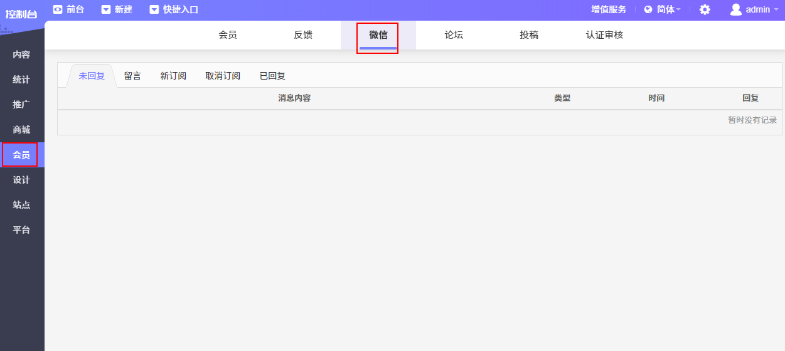785x351 pixels.
Task: Click the 回复 column header
Action: pyautogui.click(x=750, y=98)
